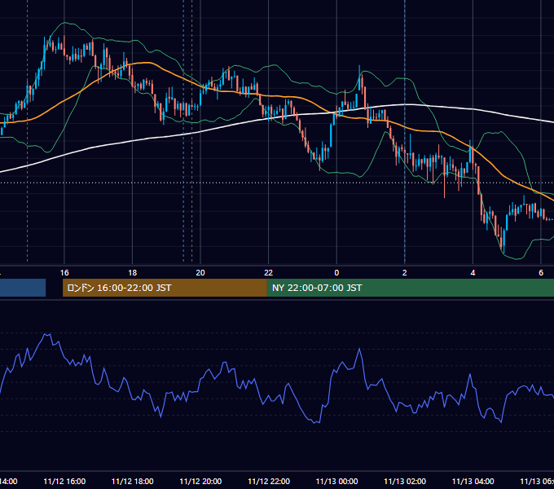Click the 11/12 16:00 date label
This screenshot has width=554, height=489.
click(64, 481)
